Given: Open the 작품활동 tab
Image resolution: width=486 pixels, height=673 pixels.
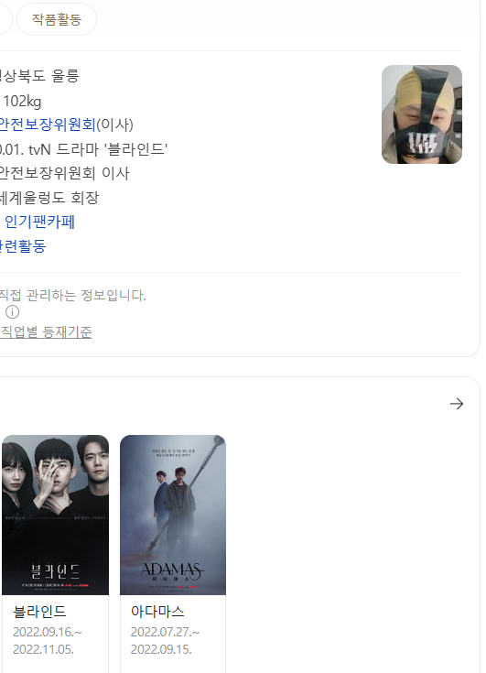Looking at the screenshot, I should tap(57, 19).
